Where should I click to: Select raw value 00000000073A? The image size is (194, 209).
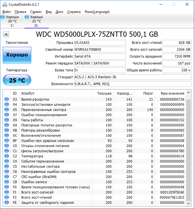172,99
